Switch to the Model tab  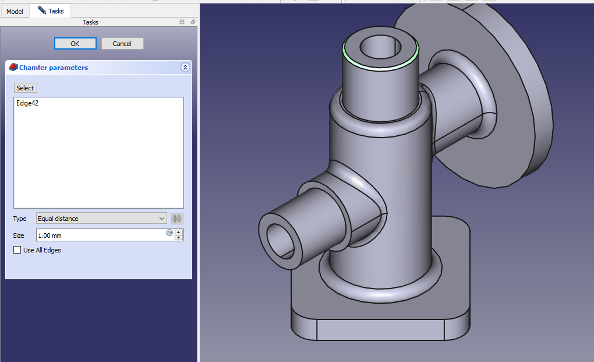pyautogui.click(x=15, y=11)
